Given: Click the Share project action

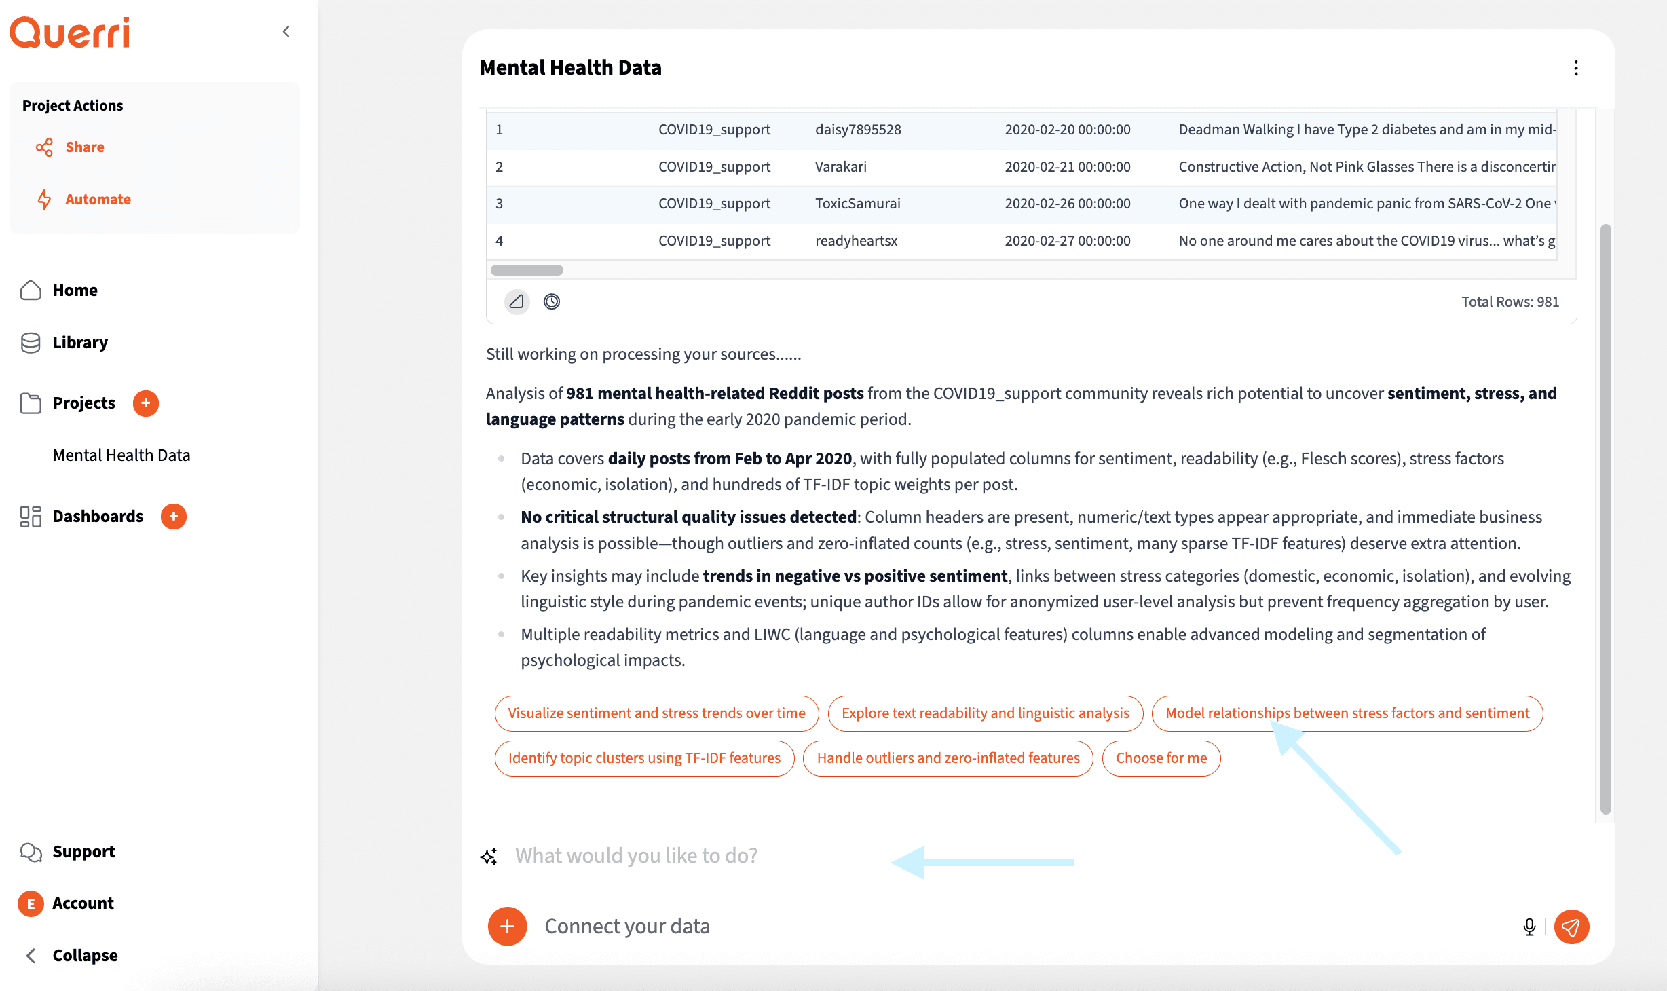Looking at the screenshot, I should point(84,147).
